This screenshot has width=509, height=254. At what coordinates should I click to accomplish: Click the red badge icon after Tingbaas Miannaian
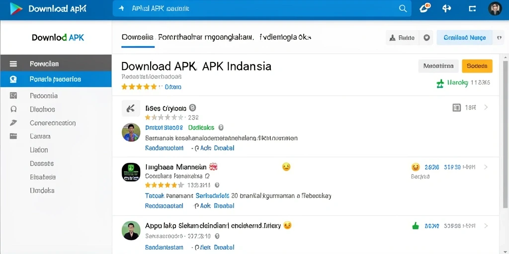click(x=213, y=167)
